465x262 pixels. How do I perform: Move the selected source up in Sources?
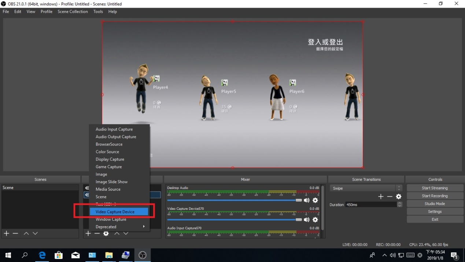click(x=117, y=233)
